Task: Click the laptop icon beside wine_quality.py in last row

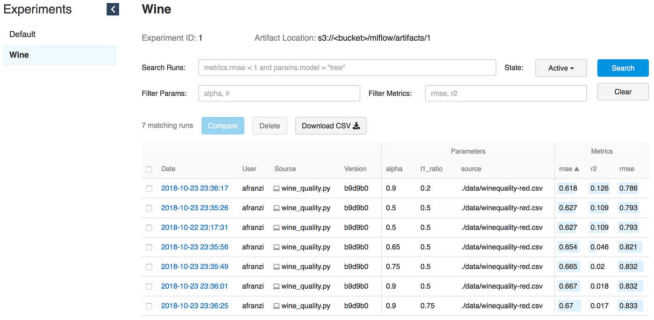Action: click(276, 306)
